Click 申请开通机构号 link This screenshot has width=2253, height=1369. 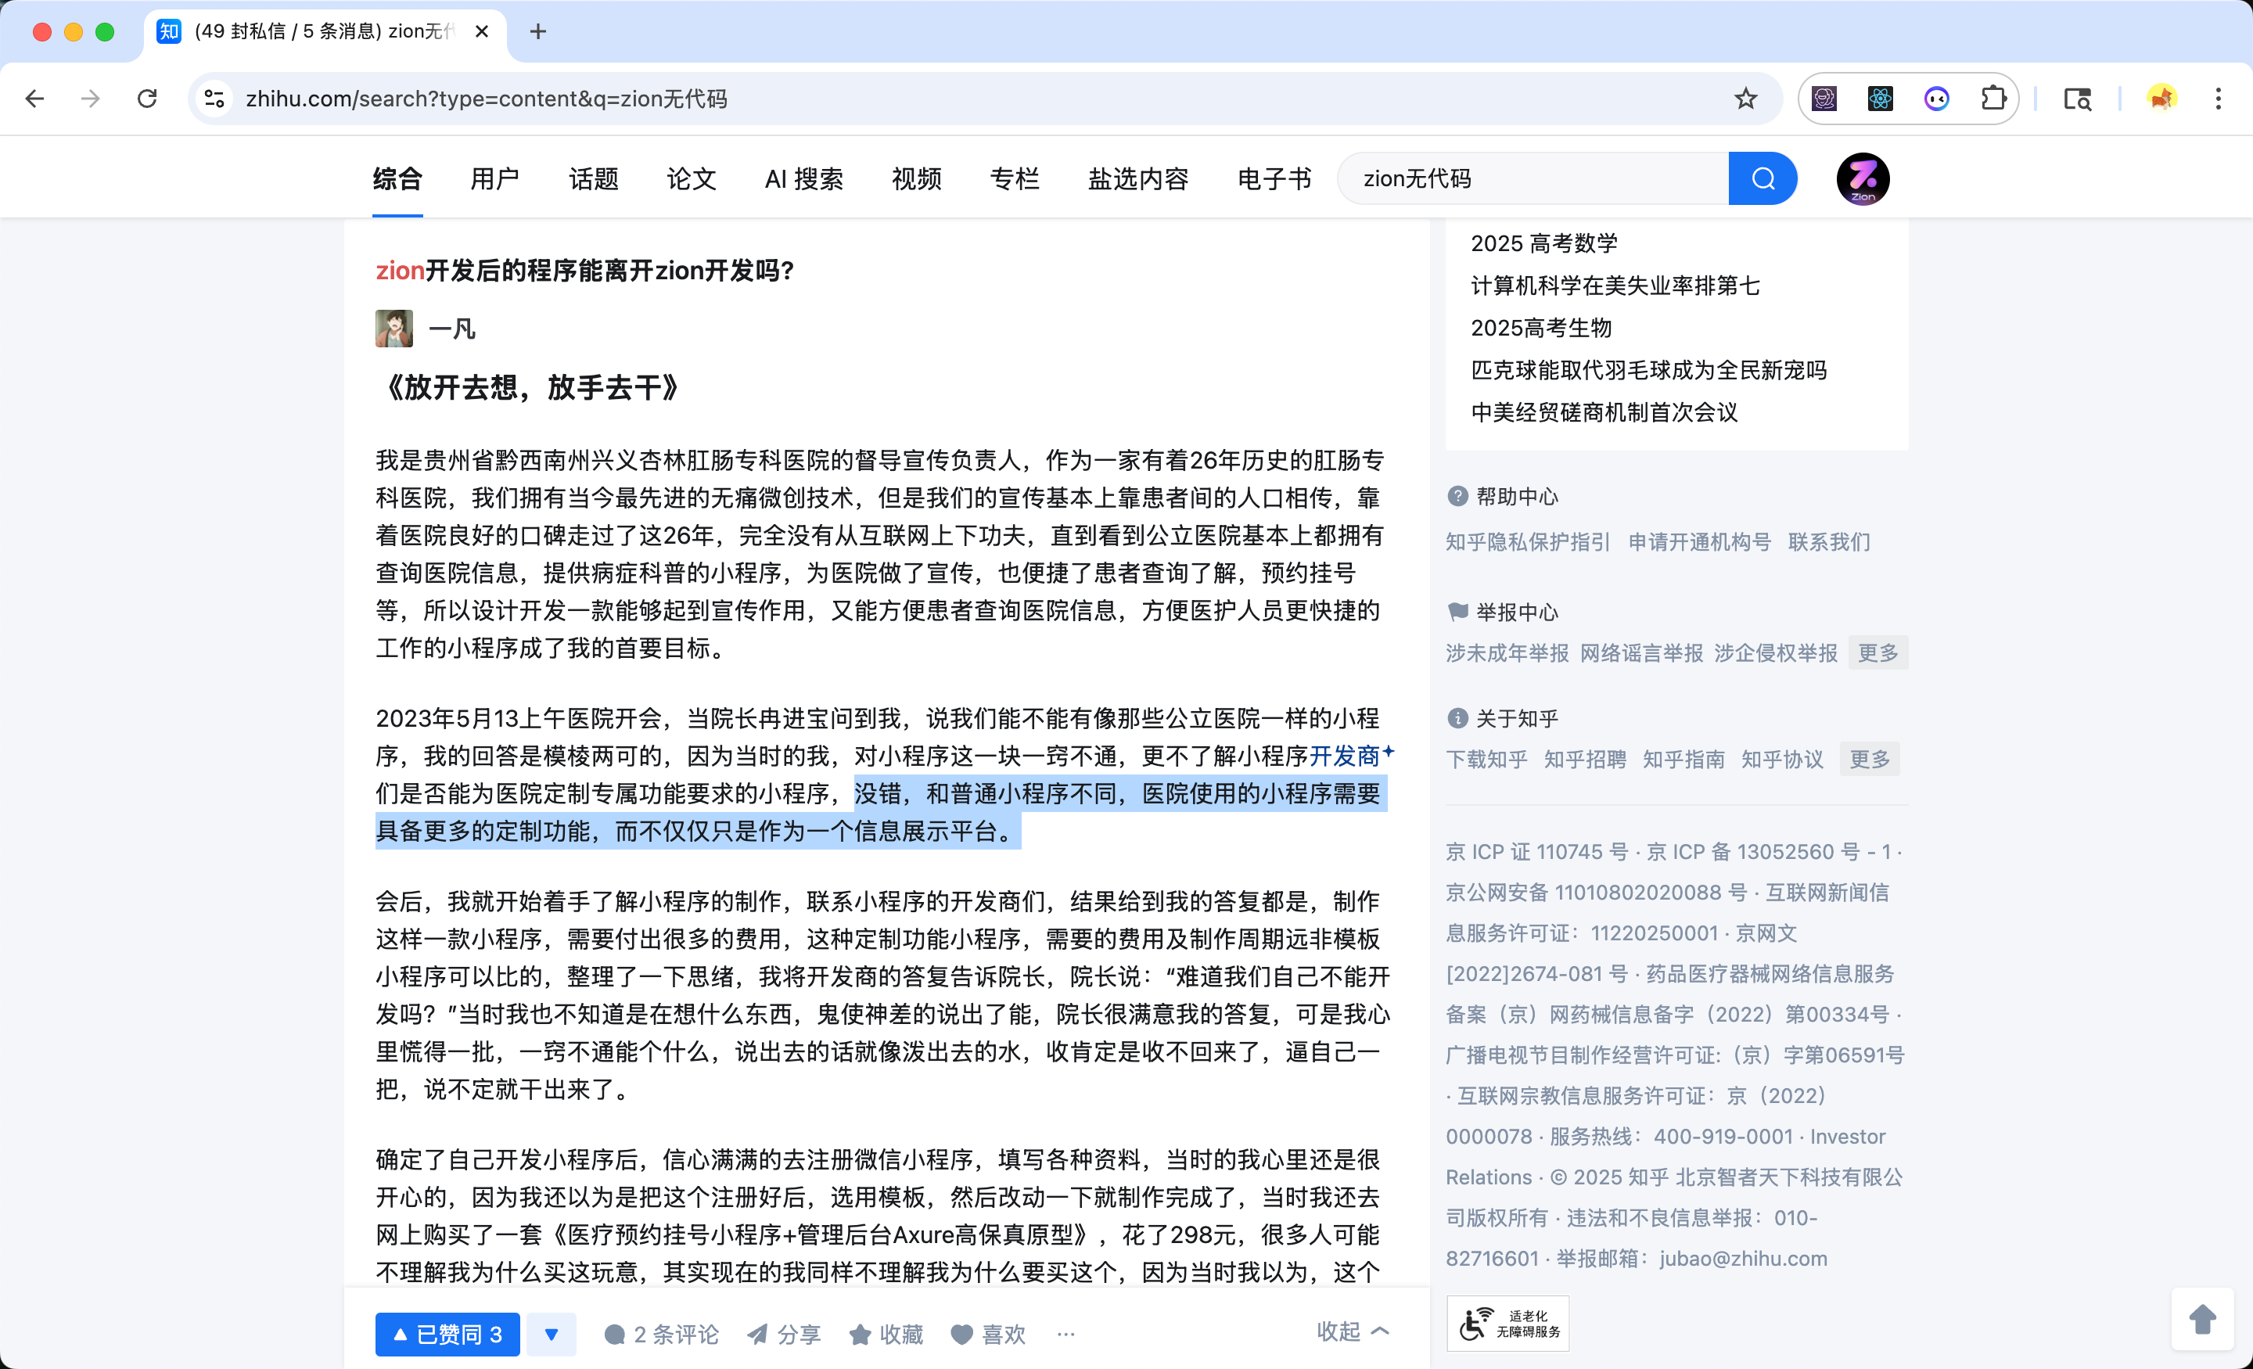(x=1700, y=542)
